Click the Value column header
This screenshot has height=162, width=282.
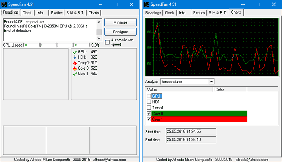179,90
